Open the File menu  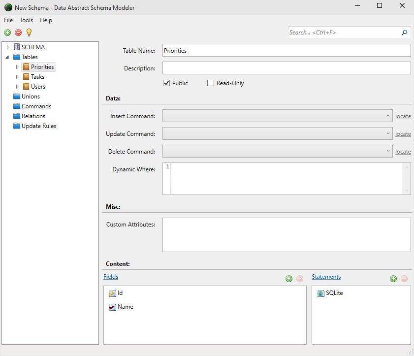(x=8, y=20)
